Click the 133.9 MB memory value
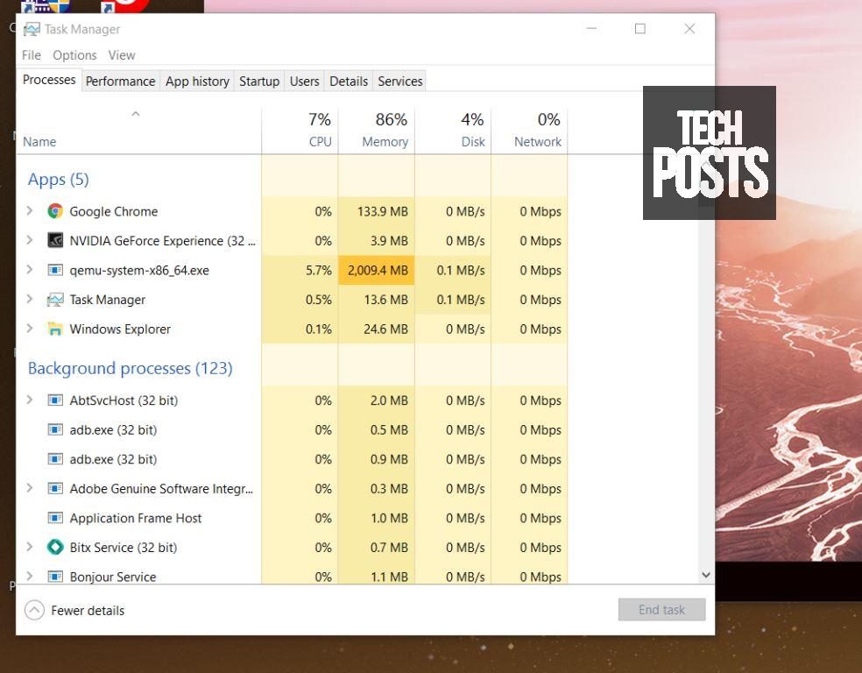862x673 pixels. (x=383, y=212)
